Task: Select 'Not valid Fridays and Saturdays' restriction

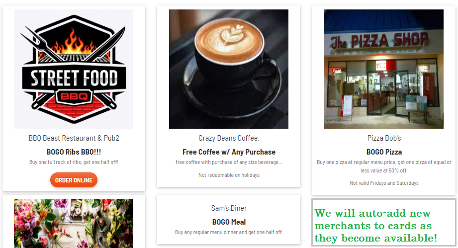Action: pos(384,183)
